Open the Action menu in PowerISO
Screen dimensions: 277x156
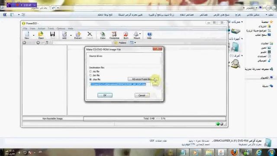(42, 29)
